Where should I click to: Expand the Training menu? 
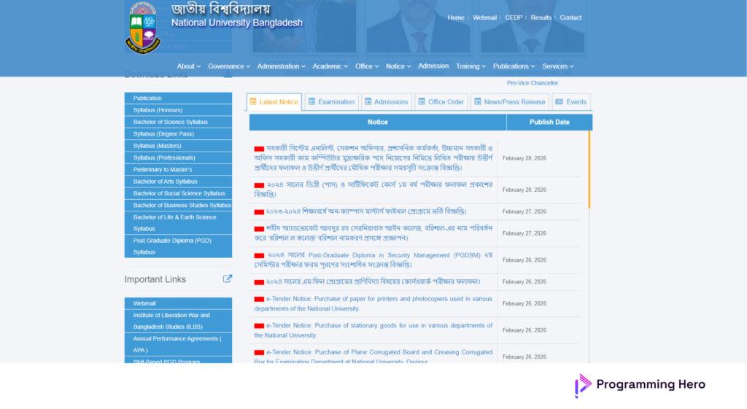click(x=471, y=66)
